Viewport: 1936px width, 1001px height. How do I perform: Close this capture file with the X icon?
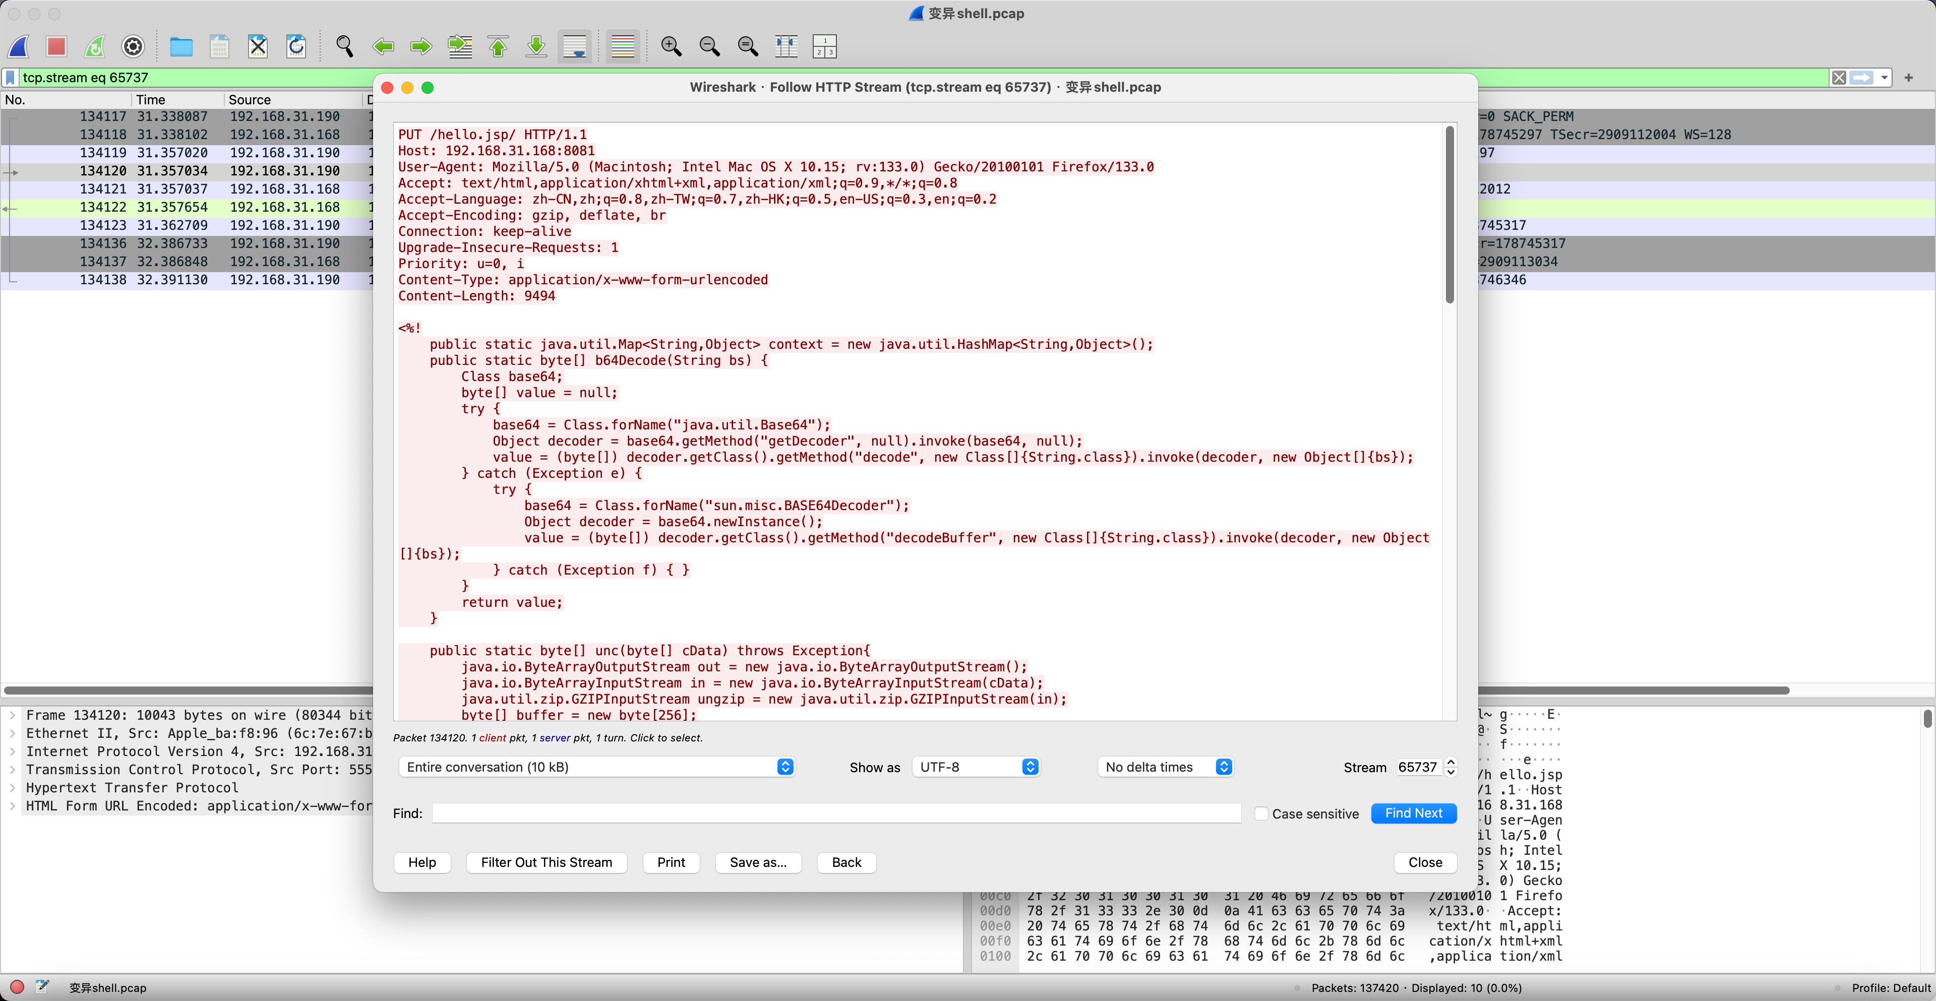[258, 46]
